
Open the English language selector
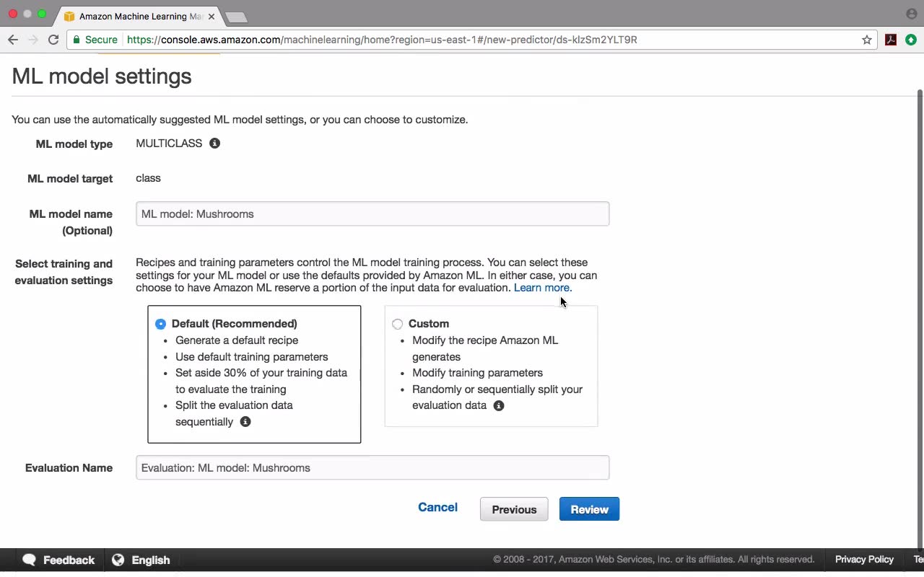point(151,560)
